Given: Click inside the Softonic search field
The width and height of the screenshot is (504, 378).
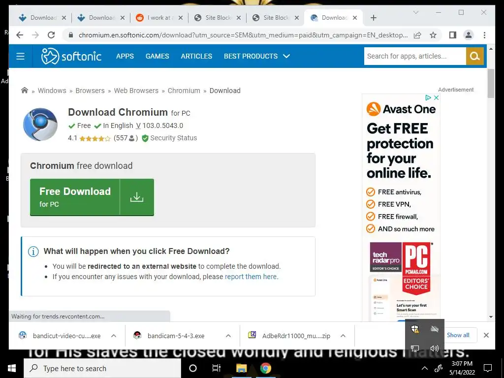Looking at the screenshot, I should point(414,56).
